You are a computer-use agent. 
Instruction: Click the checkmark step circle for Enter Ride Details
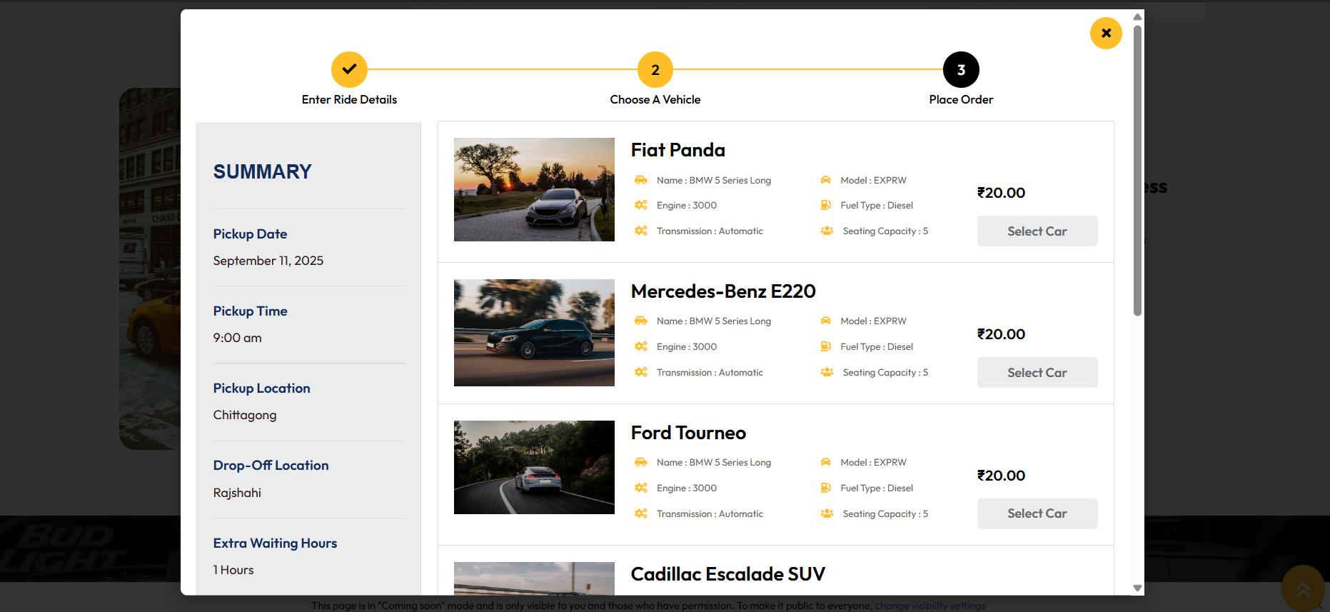(349, 69)
